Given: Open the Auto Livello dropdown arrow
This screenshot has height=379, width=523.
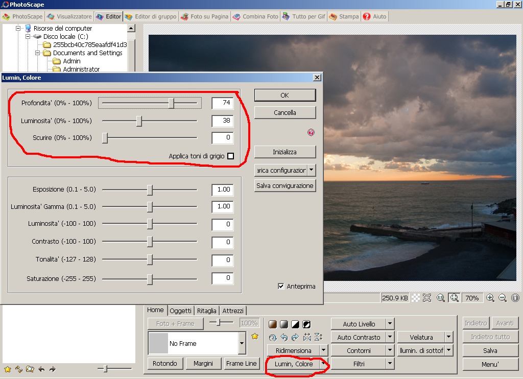Looking at the screenshot, I should [x=390, y=324].
